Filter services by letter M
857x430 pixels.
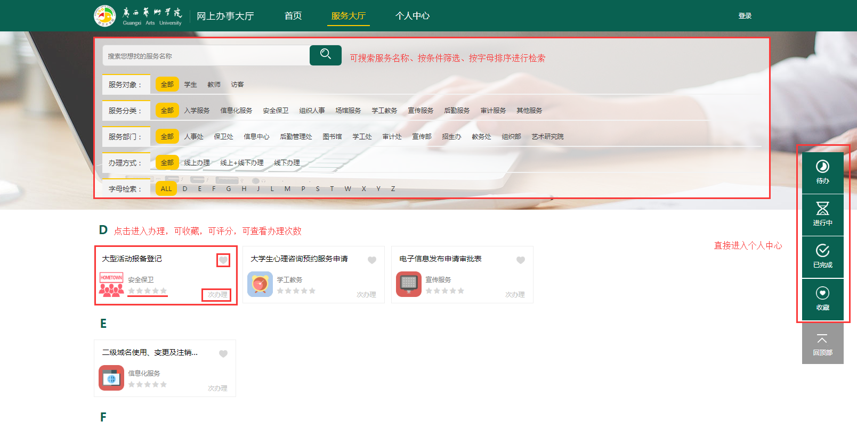288,188
